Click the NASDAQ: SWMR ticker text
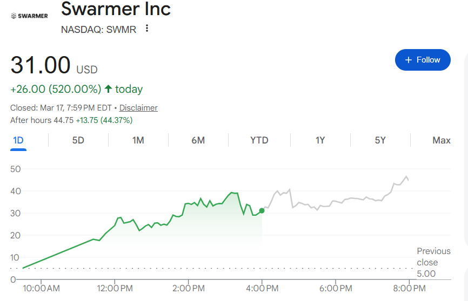 click(x=99, y=29)
